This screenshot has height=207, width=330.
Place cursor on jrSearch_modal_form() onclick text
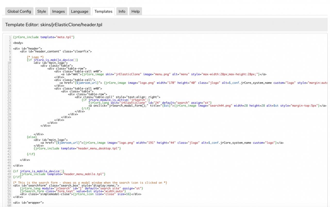[127, 106]
